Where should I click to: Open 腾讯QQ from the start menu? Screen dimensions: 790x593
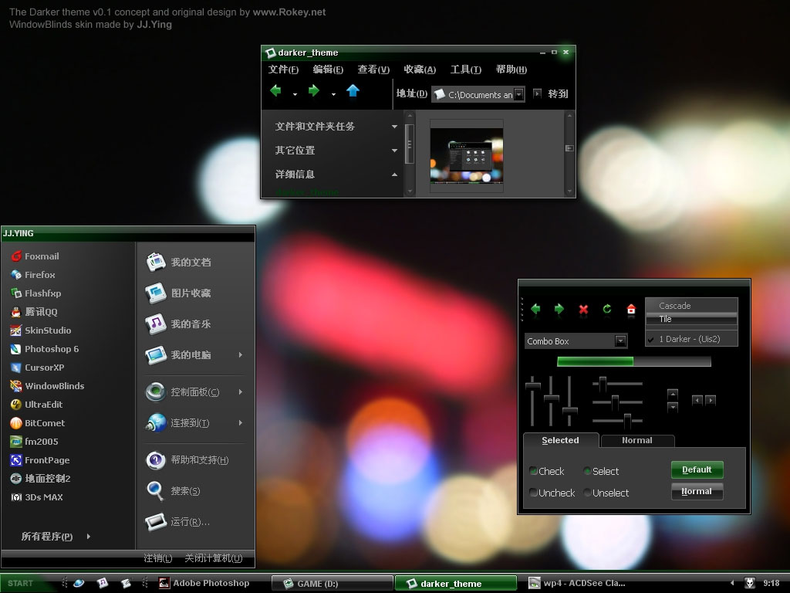(x=34, y=312)
